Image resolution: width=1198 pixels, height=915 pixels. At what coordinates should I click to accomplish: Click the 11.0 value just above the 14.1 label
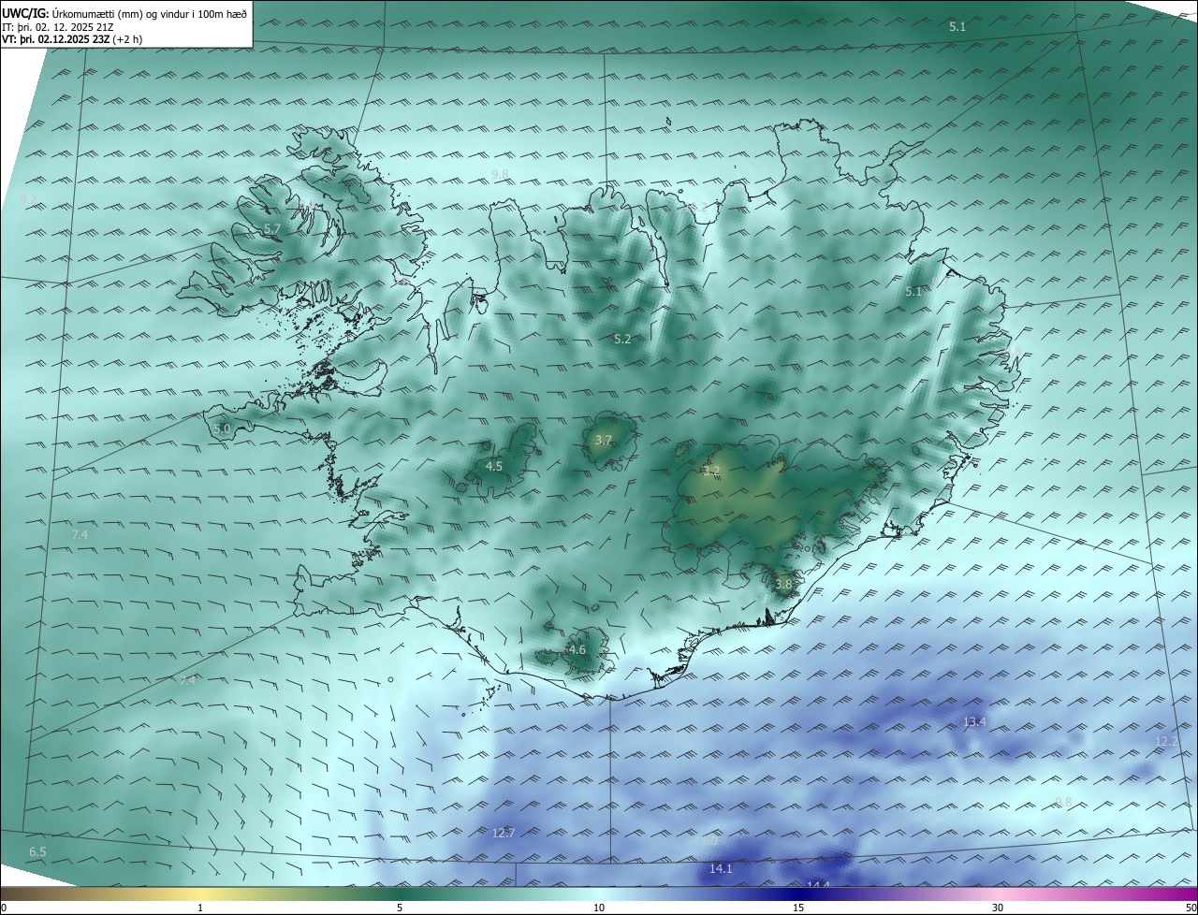tap(707, 841)
